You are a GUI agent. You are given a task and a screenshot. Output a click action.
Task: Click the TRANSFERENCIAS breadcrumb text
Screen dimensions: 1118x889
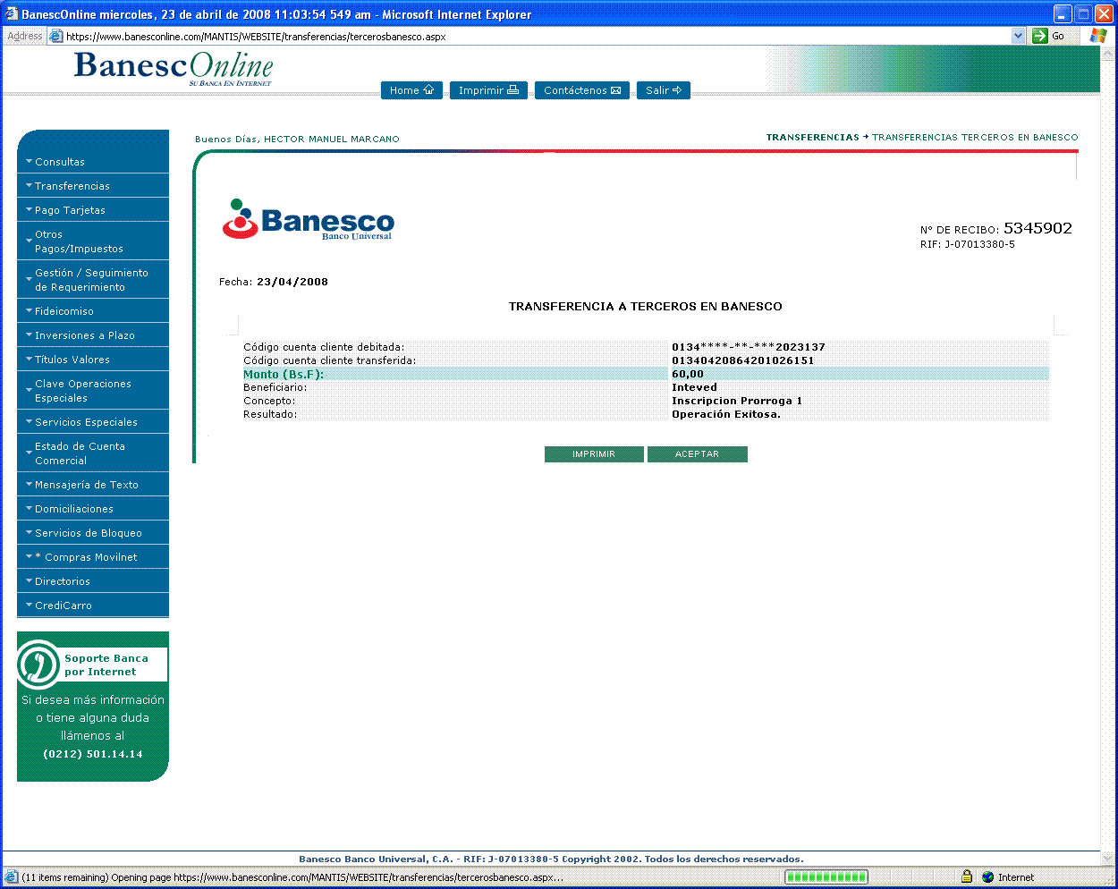[812, 138]
